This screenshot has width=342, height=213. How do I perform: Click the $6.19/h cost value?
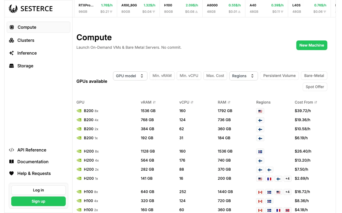coord(301,138)
